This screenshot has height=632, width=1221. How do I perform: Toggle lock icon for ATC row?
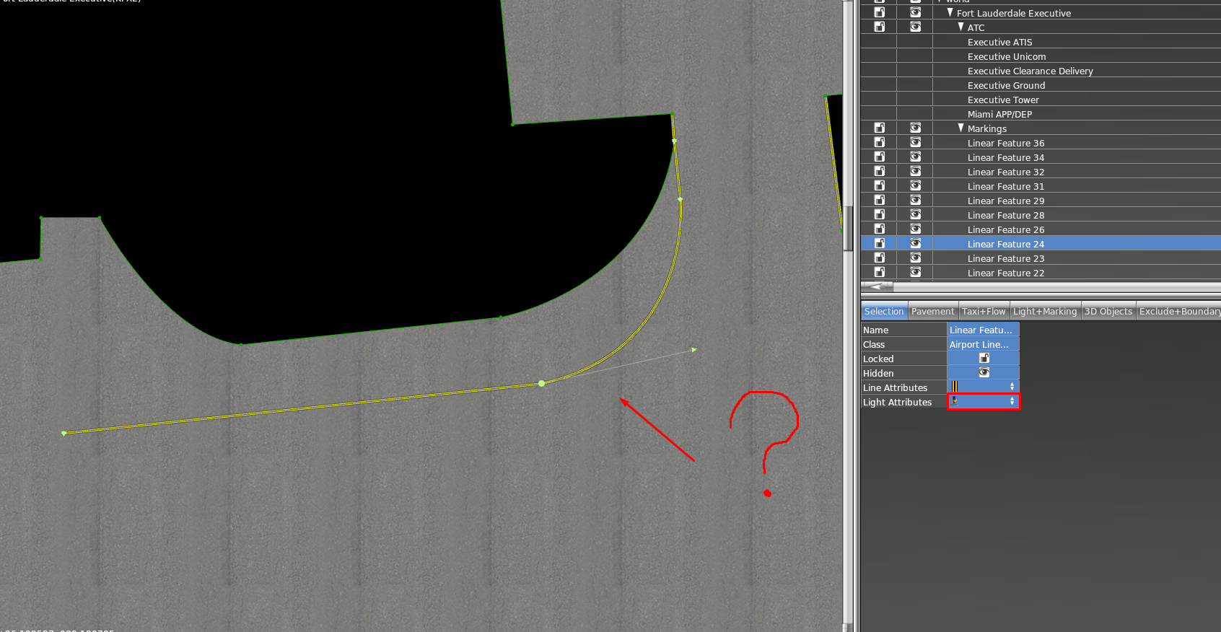point(879,27)
